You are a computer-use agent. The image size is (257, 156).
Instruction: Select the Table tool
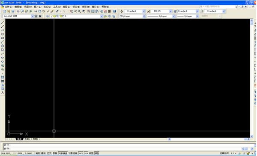click(x=3, y=89)
